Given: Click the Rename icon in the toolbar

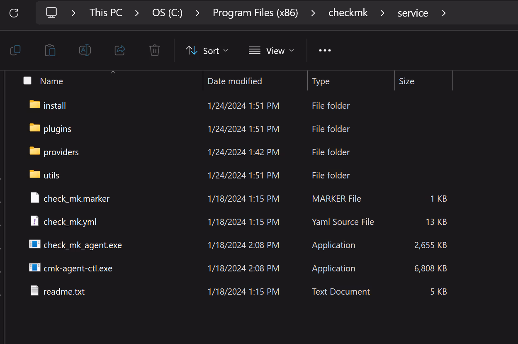Looking at the screenshot, I should 85,51.
